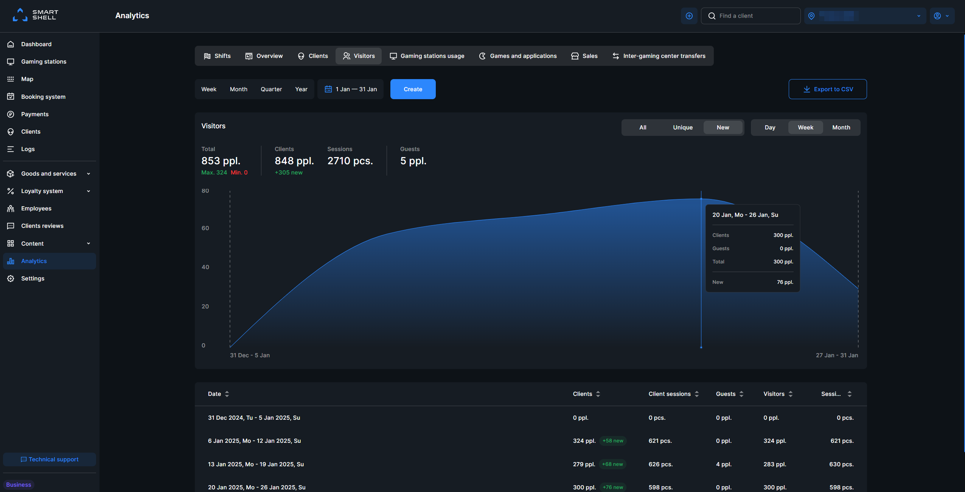
Task: Click the Loyalty system percent icon
Action: pyautogui.click(x=11, y=191)
